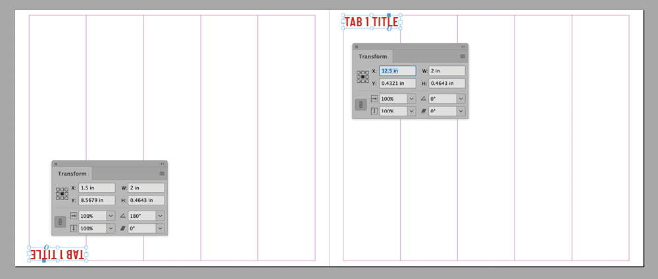Click the Scale X percentage icon in right-page panel
Screen dimensions: 658x279
(x=375, y=99)
